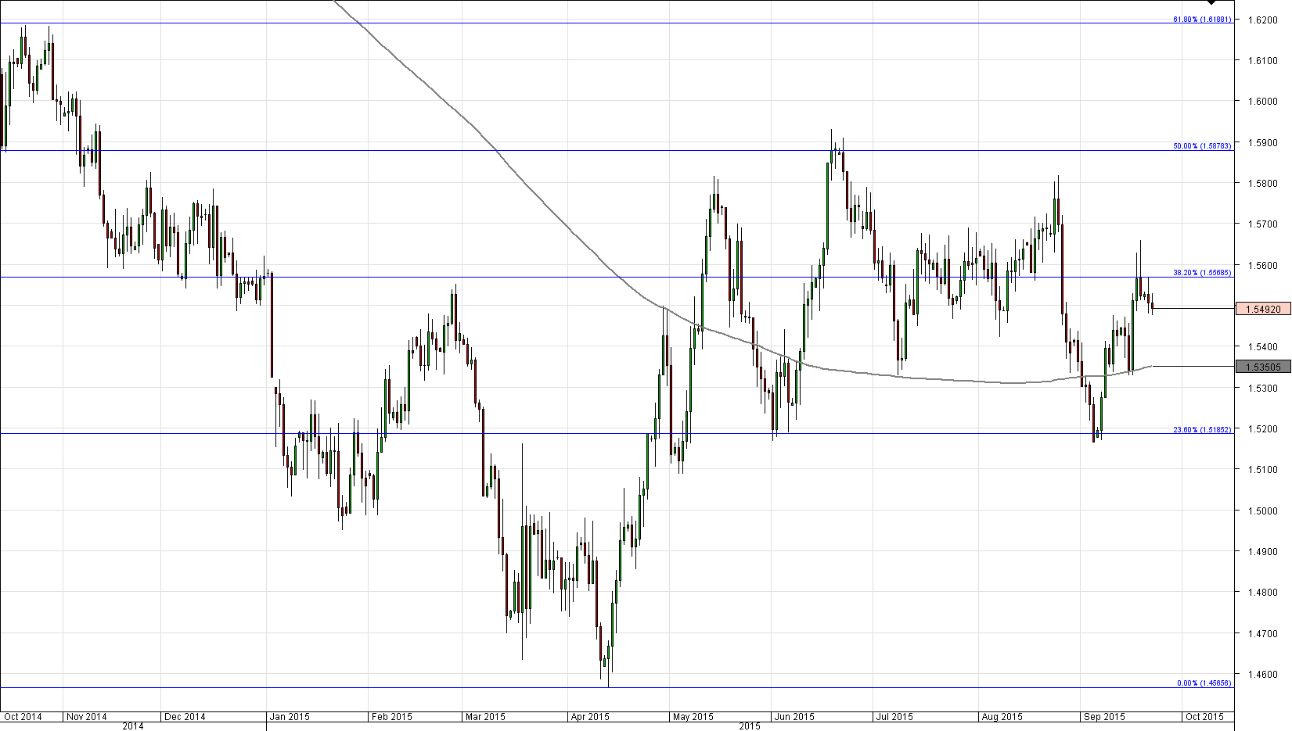
Task: Select the current price tag 1.54920
Action: [1263, 309]
